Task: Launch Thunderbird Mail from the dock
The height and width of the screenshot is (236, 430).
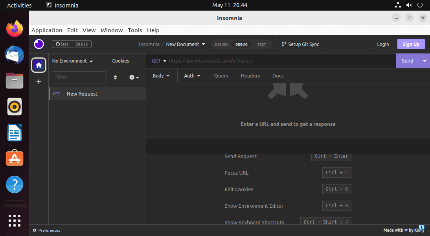Action: coord(15,55)
